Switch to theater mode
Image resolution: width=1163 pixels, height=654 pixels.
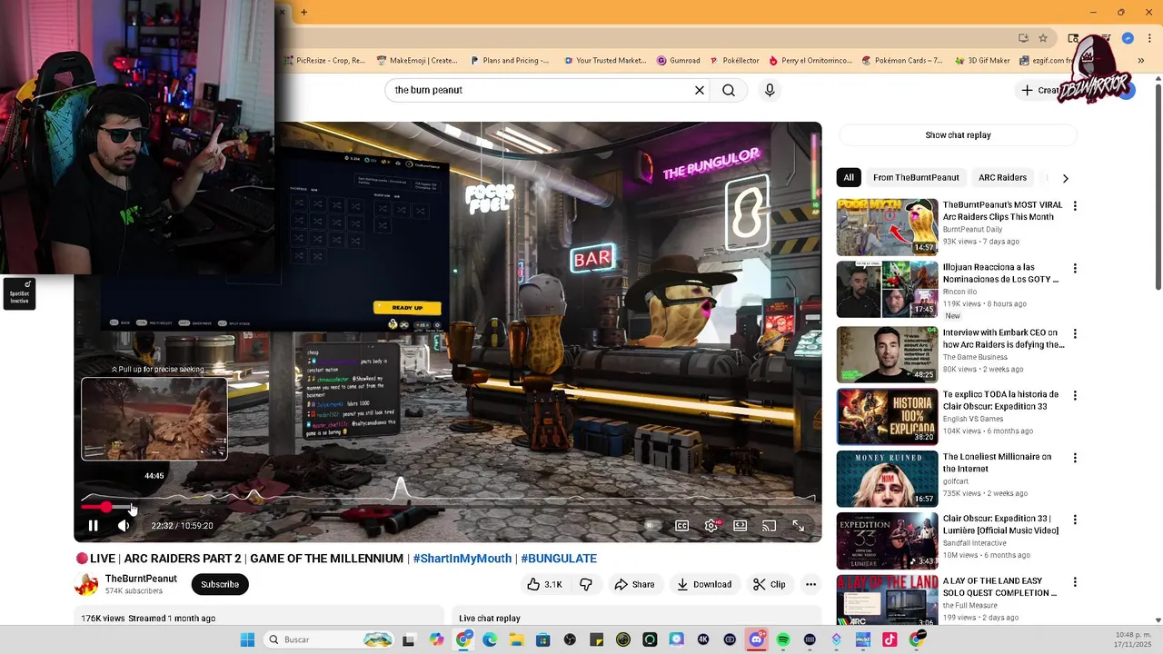tap(741, 525)
